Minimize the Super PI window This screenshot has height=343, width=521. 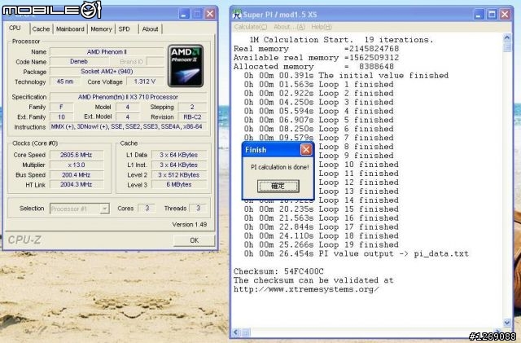pyautogui.click(x=479, y=15)
